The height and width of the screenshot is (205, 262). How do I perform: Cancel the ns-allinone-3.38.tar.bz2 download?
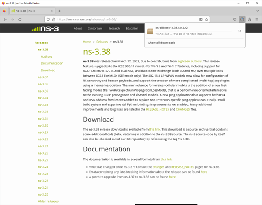(x=239, y=31)
